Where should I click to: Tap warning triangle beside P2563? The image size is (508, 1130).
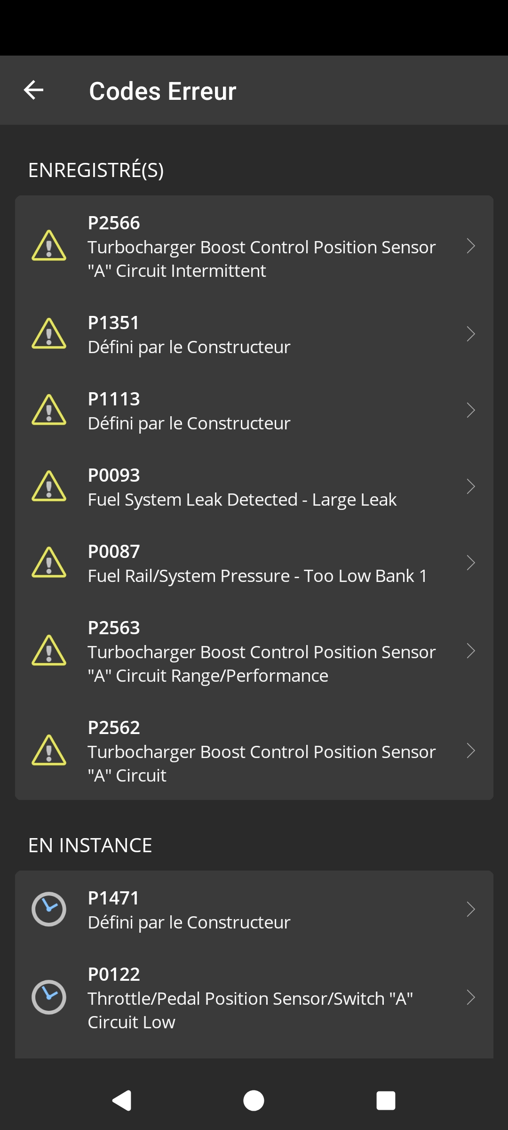(x=49, y=651)
